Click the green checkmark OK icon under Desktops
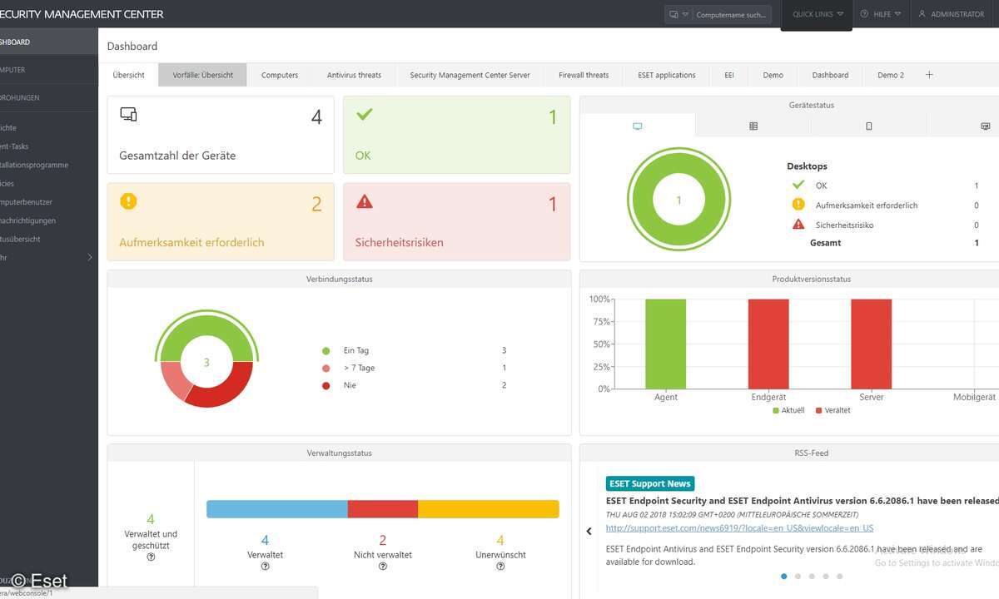 pyautogui.click(x=798, y=185)
